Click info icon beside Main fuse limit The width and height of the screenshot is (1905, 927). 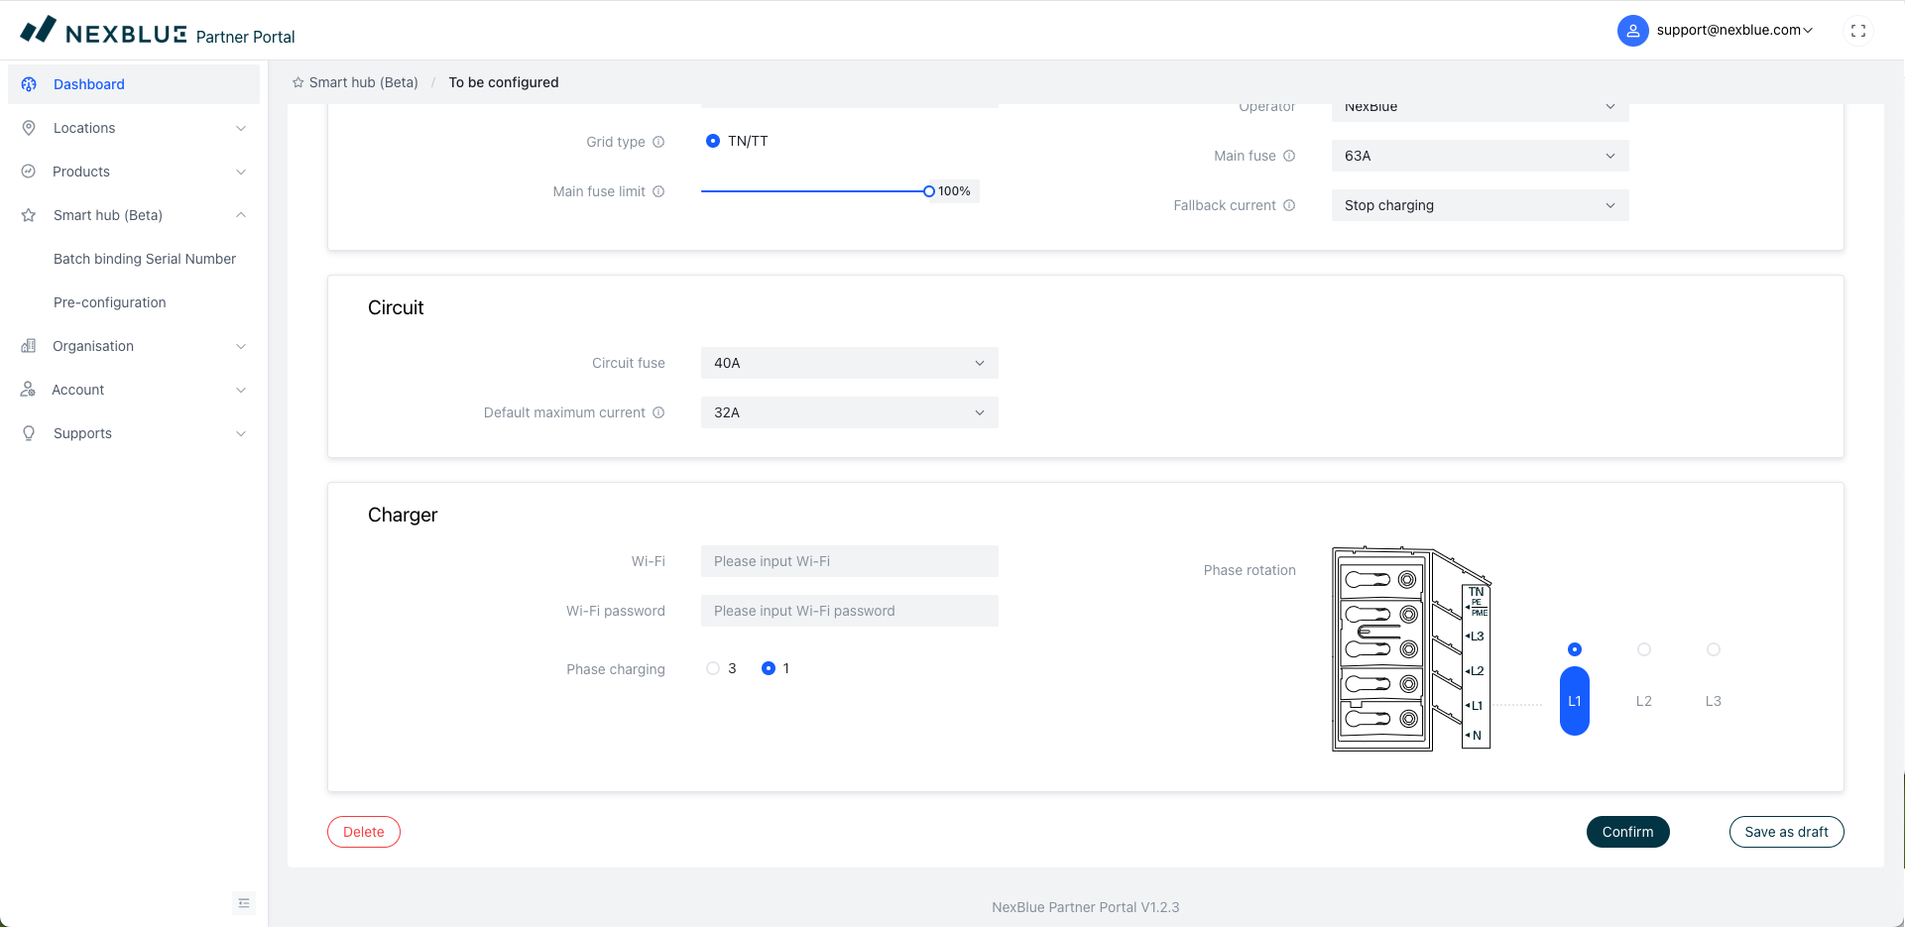[658, 191]
